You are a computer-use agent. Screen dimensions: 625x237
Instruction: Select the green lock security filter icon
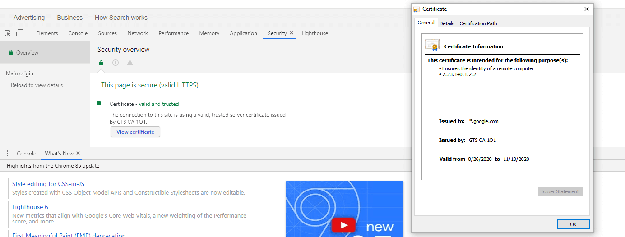pos(101,63)
